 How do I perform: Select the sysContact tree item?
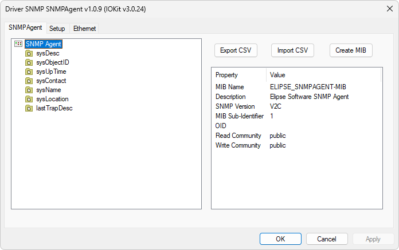[x=51, y=81]
